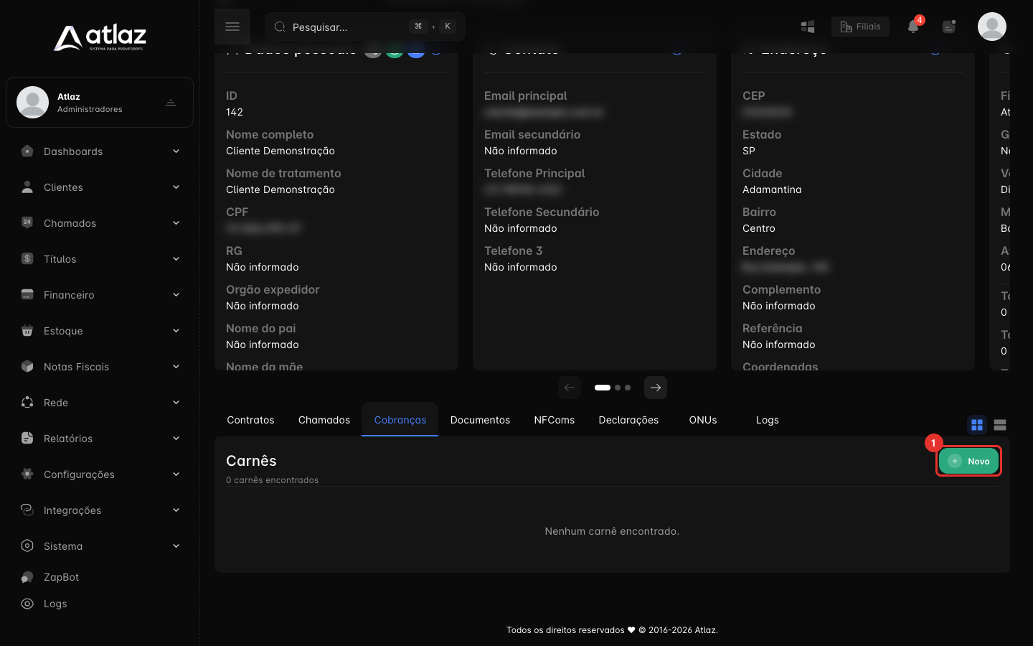Screen dimensions: 1033x646
Task: Click the windows-style grid icon in the top bar
Action: coord(808,27)
